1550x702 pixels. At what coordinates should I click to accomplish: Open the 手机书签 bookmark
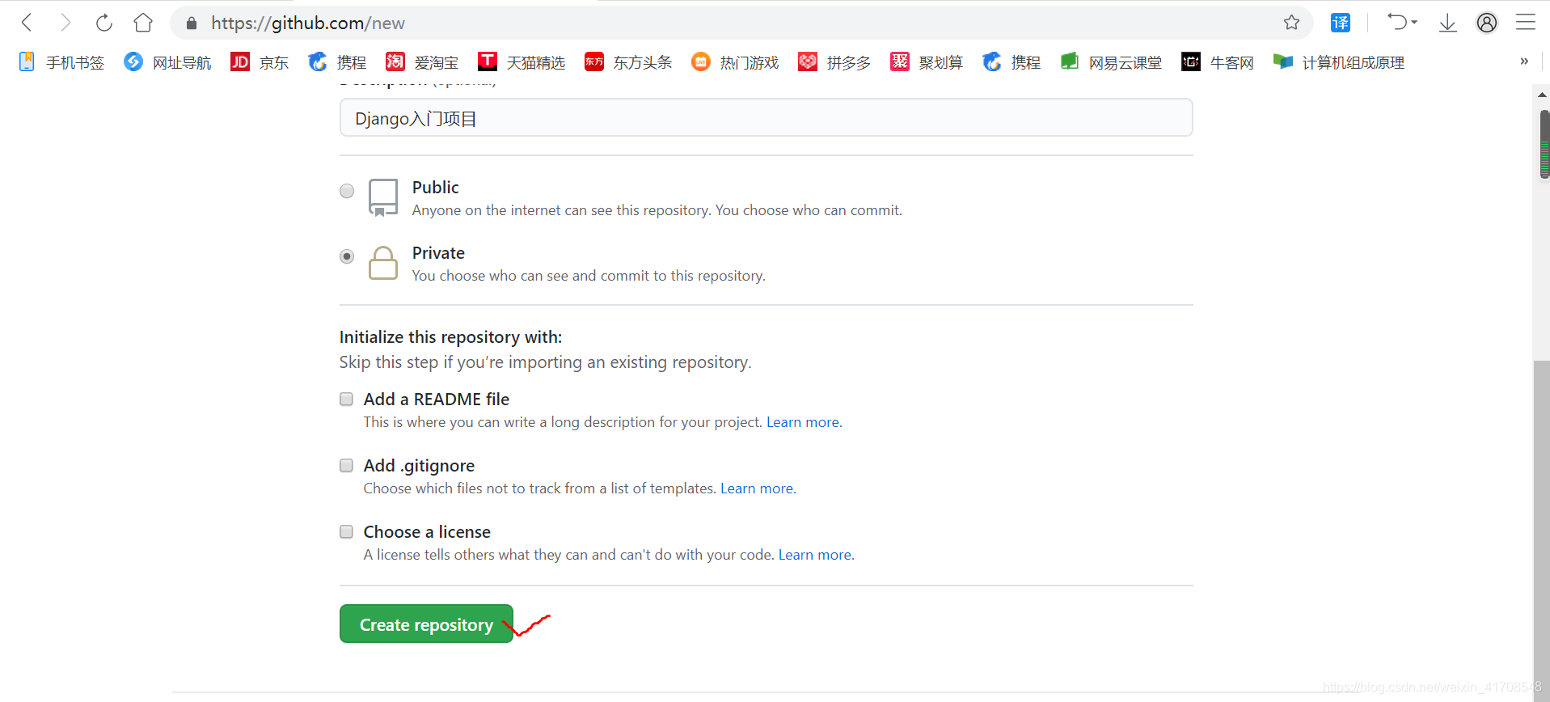(61, 62)
